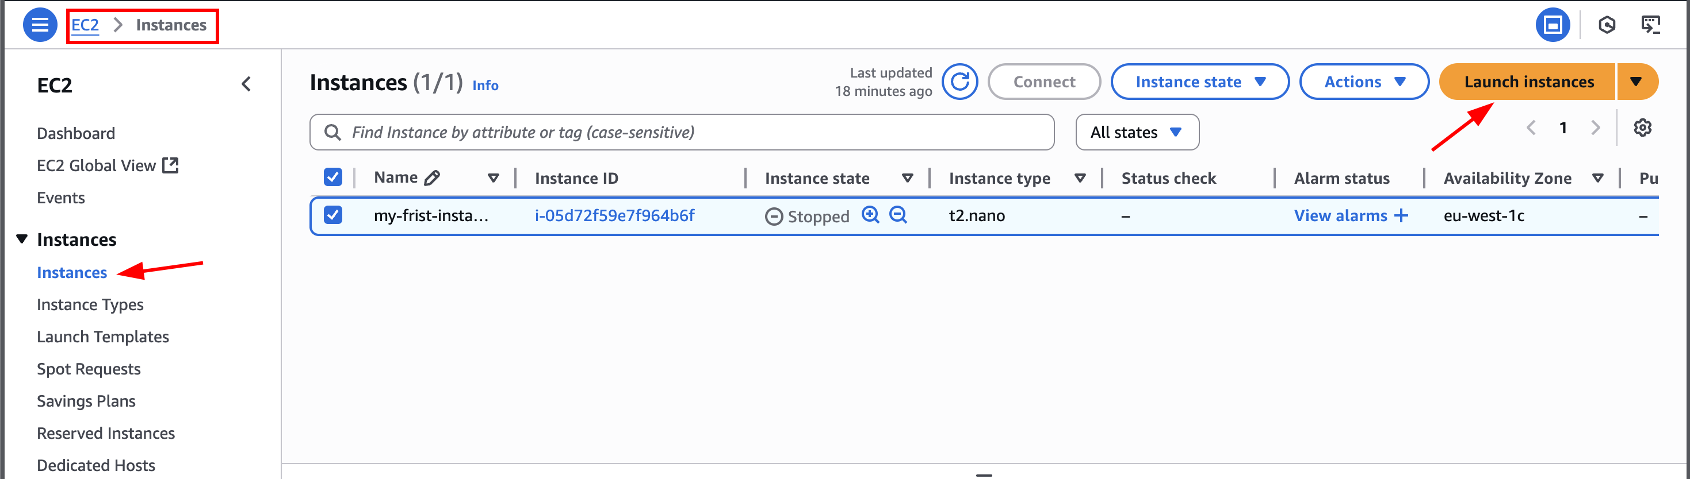Open Spot Requests in sidebar

click(x=89, y=369)
